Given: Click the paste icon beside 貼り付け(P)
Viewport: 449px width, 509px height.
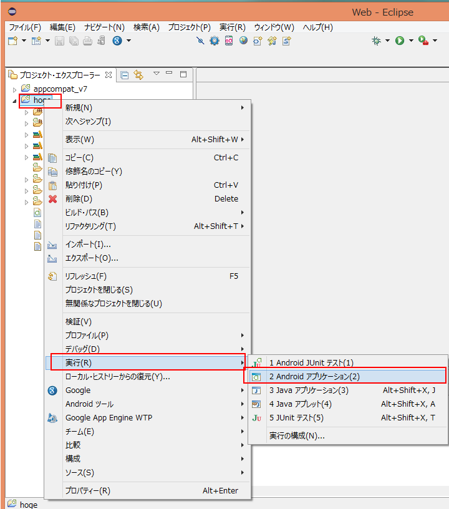Looking at the screenshot, I should pos(52,185).
